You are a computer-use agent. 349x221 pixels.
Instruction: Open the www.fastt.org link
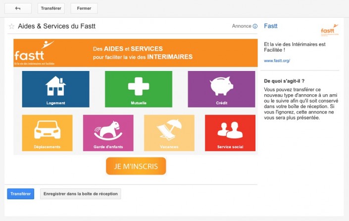[277, 61]
